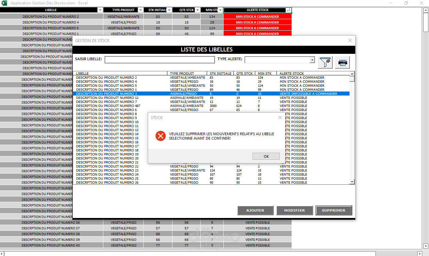Click the red error icon in STOCK dialog
Viewport: 429px width, 256px height.
(x=160, y=136)
